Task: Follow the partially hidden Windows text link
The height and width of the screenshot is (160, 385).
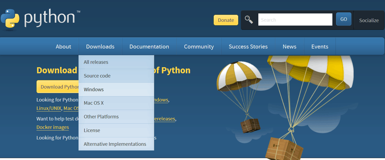Action: coord(161,100)
